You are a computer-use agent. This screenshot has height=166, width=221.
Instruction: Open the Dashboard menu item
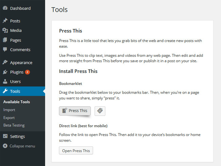pos(20,8)
